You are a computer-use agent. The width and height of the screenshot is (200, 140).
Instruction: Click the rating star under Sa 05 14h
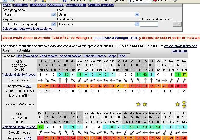[x=138, y=104]
